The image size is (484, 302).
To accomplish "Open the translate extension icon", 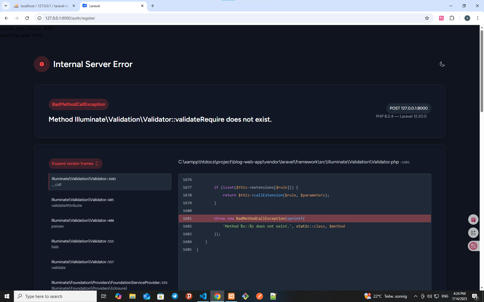I will coord(441,18).
